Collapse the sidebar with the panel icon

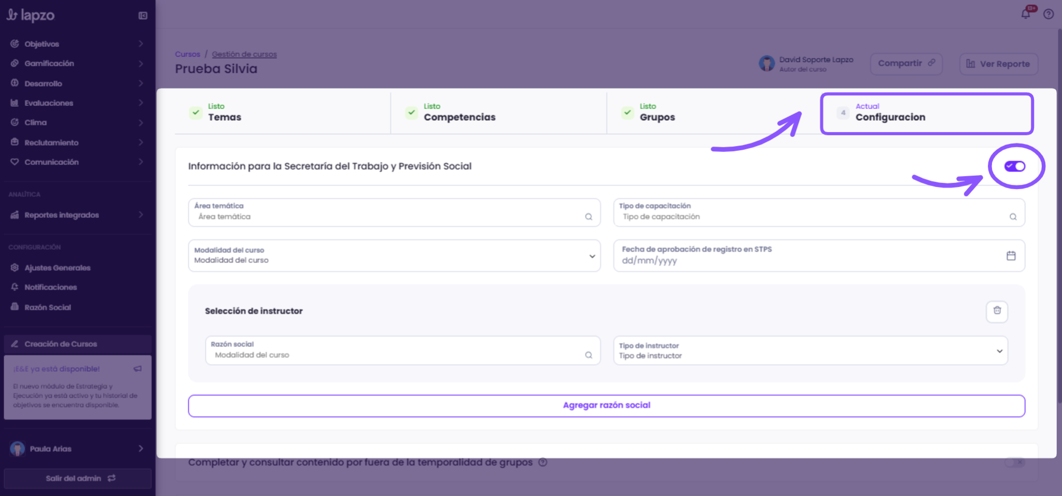coord(143,16)
